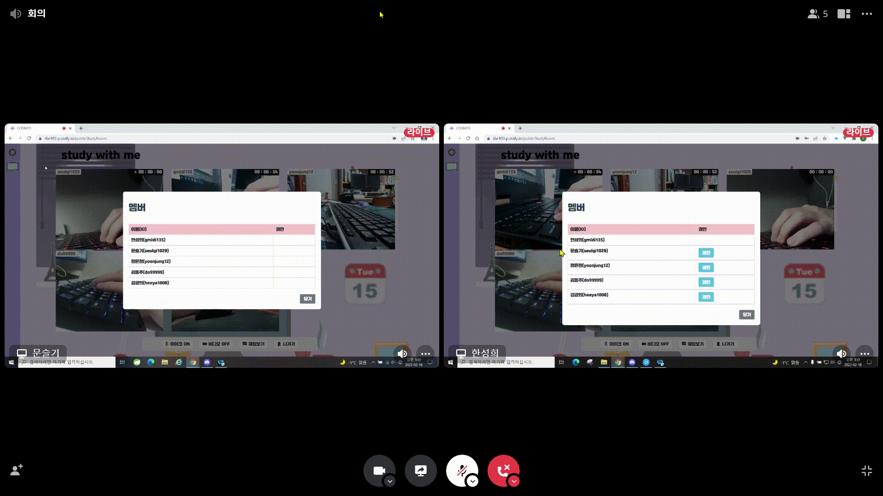Expand the disconnect options arrow
The image size is (883, 496).
click(x=514, y=481)
